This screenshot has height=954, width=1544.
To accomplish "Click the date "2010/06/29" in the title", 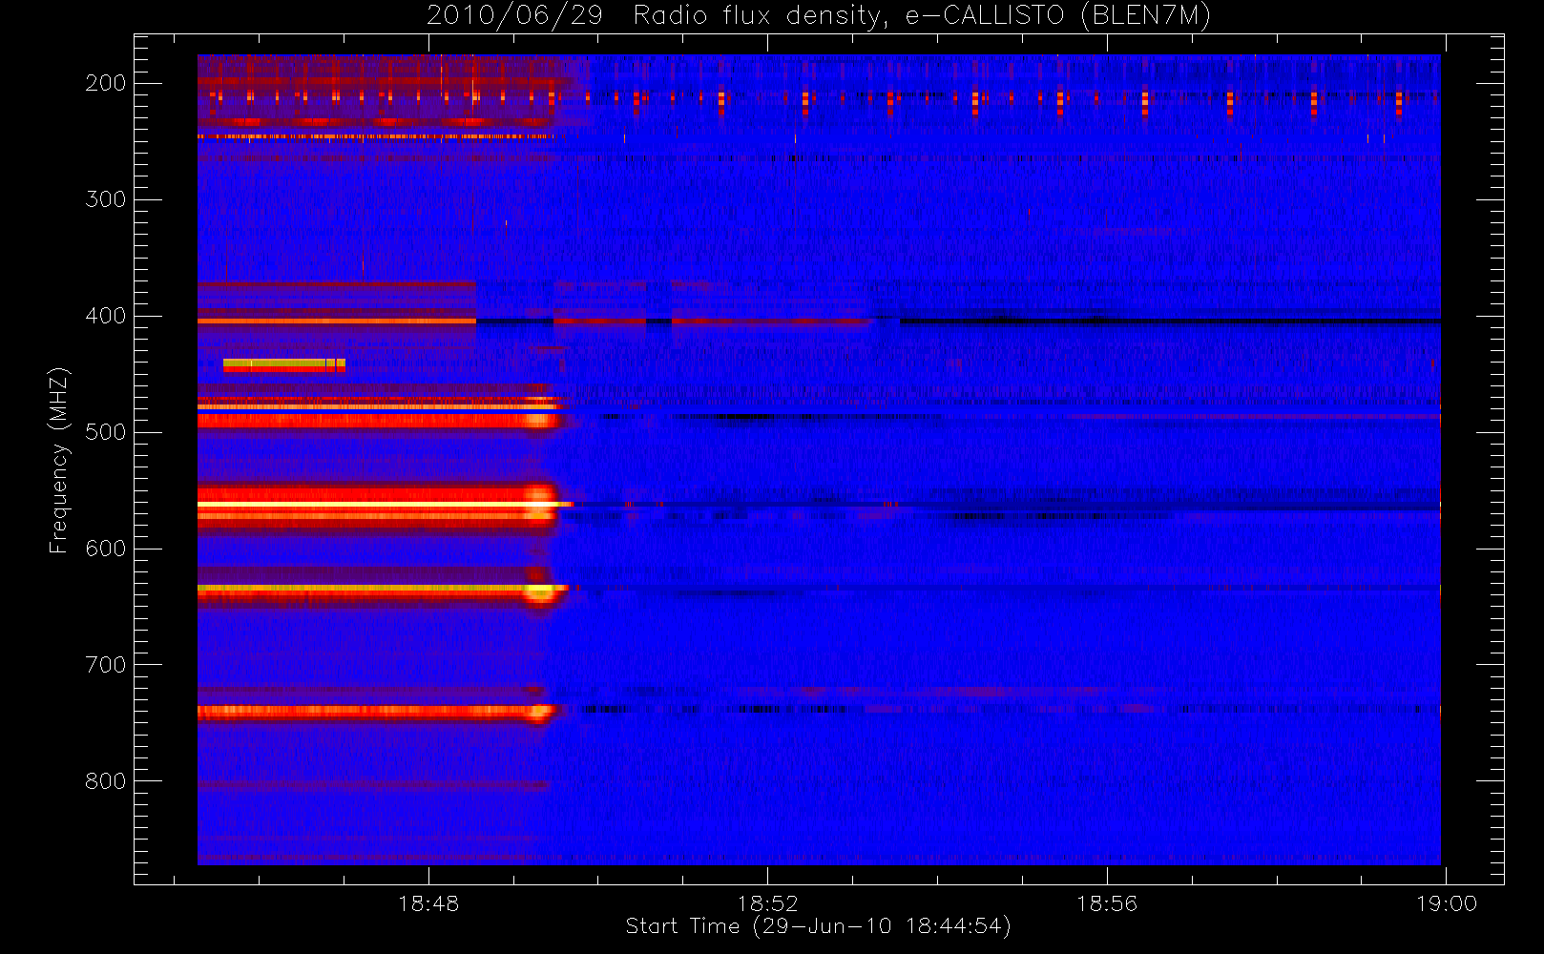I will pyautogui.click(x=514, y=16).
